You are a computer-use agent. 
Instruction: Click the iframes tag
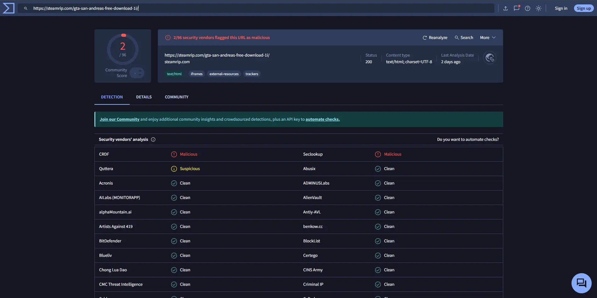point(197,74)
